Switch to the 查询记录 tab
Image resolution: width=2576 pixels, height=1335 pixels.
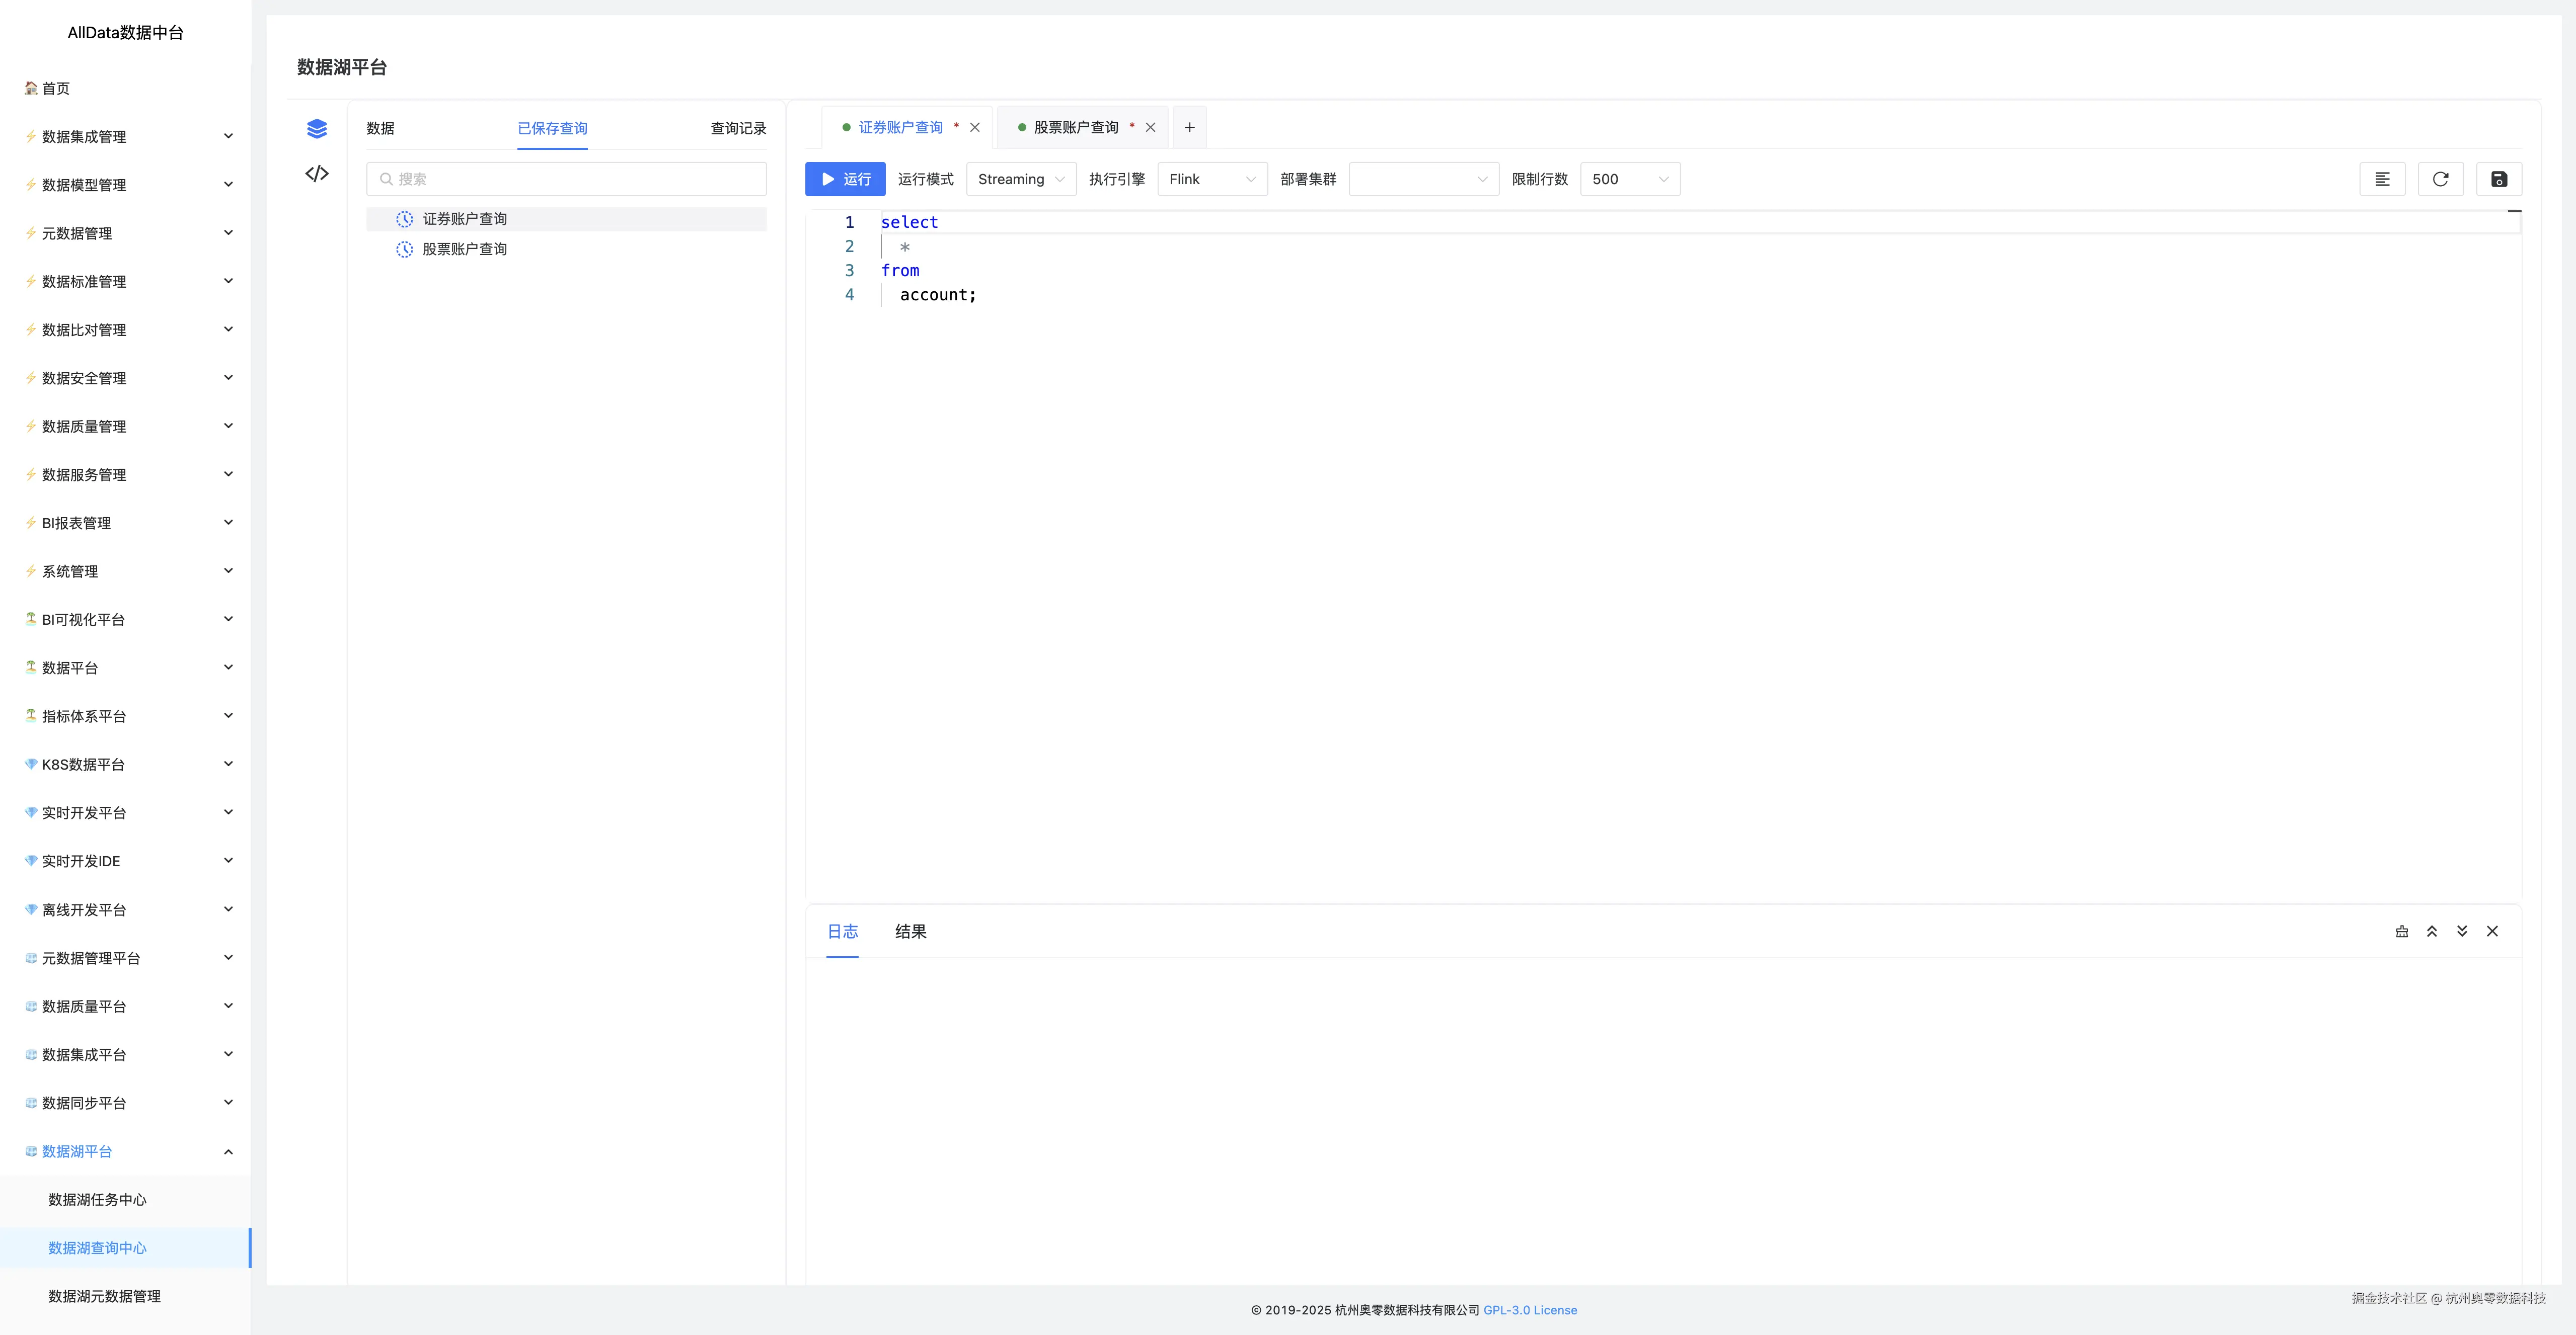(738, 128)
